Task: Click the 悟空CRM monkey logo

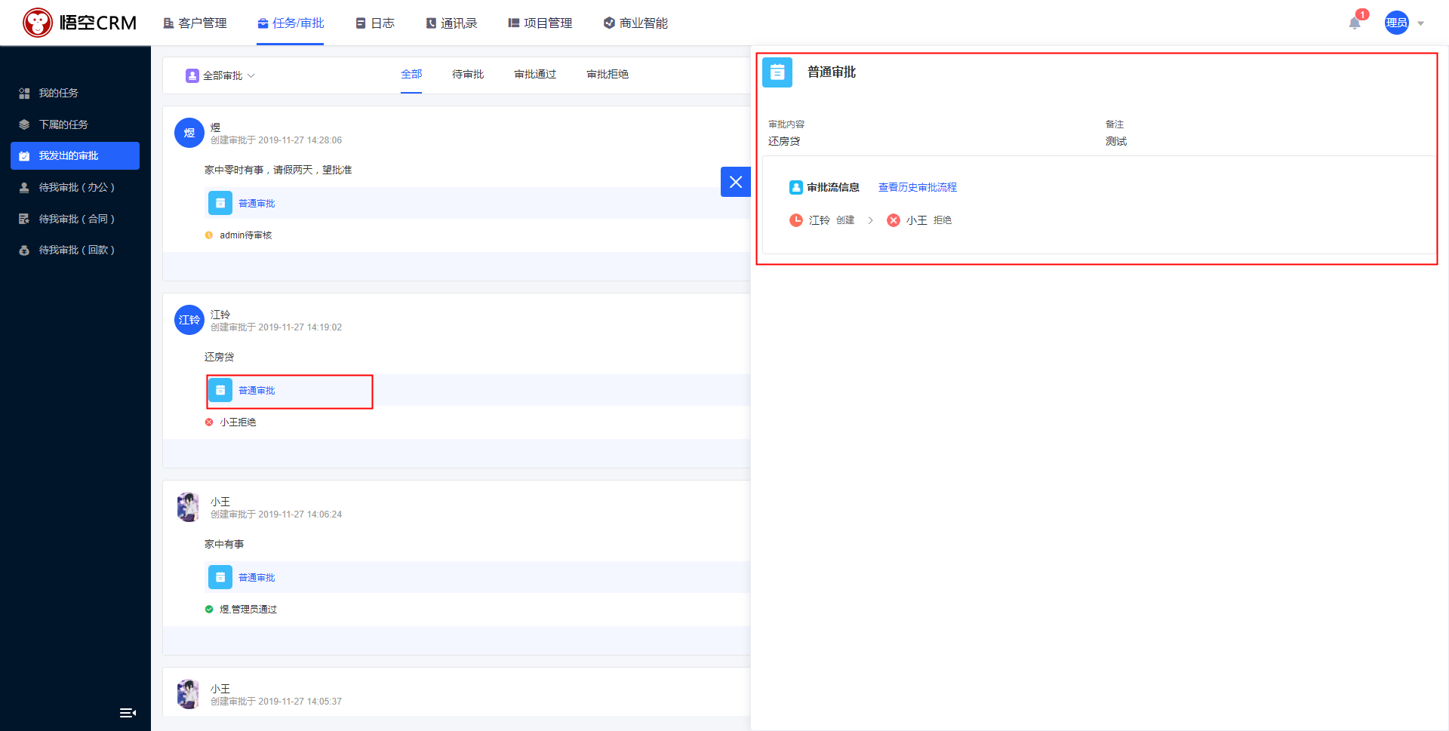Action: (x=38, y=23)
